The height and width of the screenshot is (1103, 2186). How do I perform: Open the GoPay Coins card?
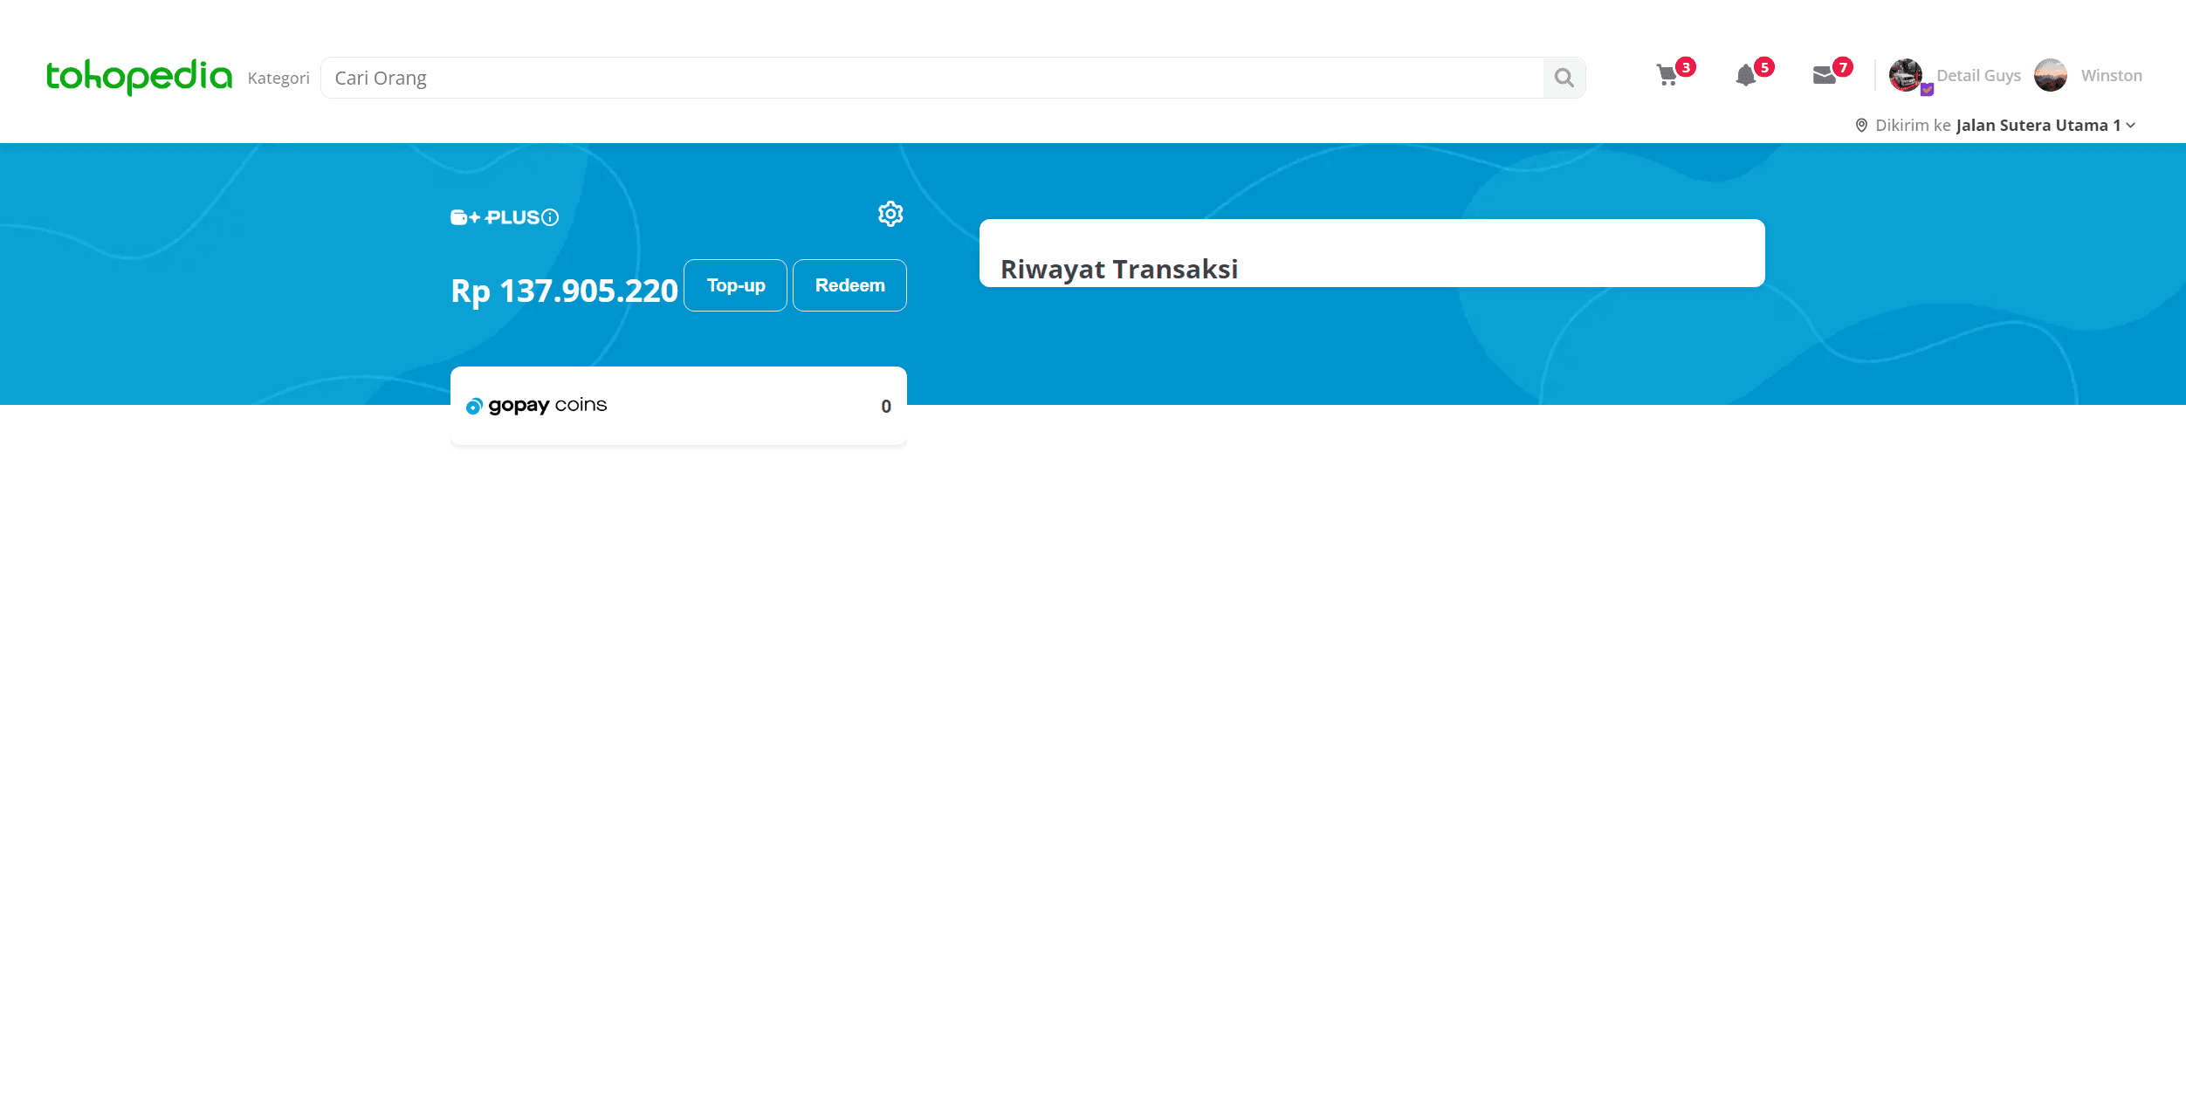click(x=678, y=406)
